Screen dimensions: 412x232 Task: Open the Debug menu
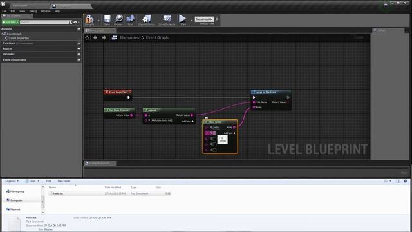(33, 11)
